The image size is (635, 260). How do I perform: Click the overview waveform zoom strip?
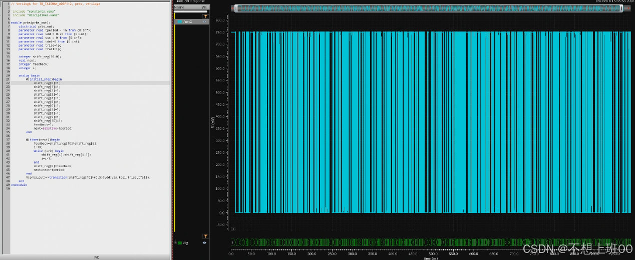(429, 8)
